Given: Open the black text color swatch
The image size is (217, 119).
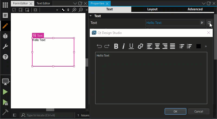Looking at the screenshot, I should click(x=199, y=46).
